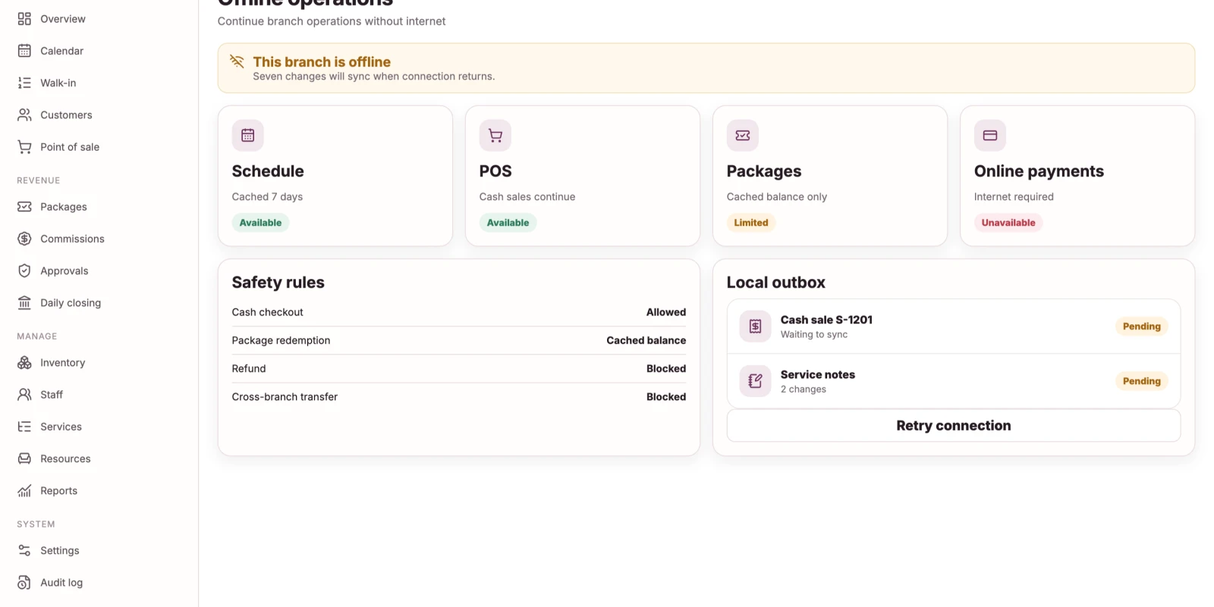Click the Online payments card title

[1039, 171]
